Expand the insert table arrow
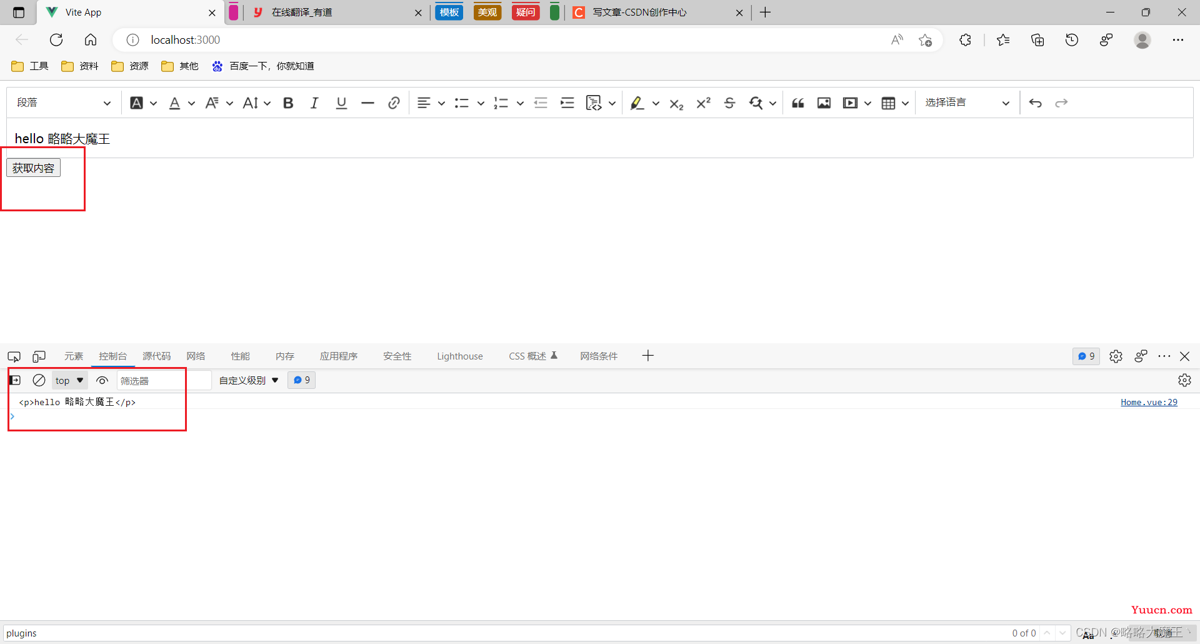This screenshot has height=644, width=1200. [905, 103]
